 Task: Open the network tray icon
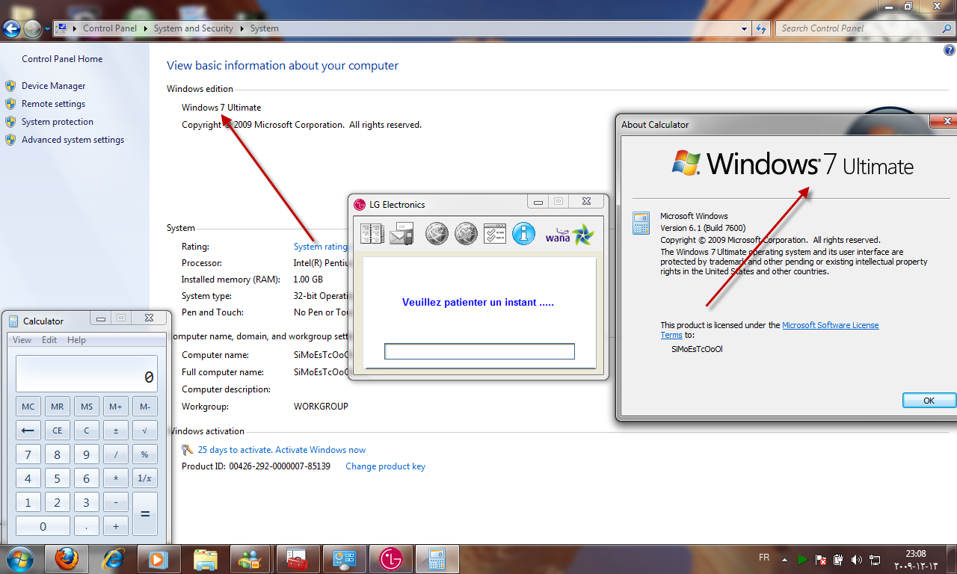[x=875, y=559]
